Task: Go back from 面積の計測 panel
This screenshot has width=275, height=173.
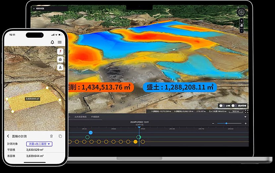Action: click(8, 136)
